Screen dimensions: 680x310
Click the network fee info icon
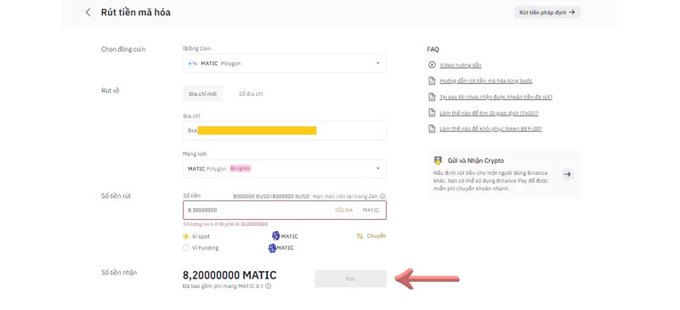[269, 286]
